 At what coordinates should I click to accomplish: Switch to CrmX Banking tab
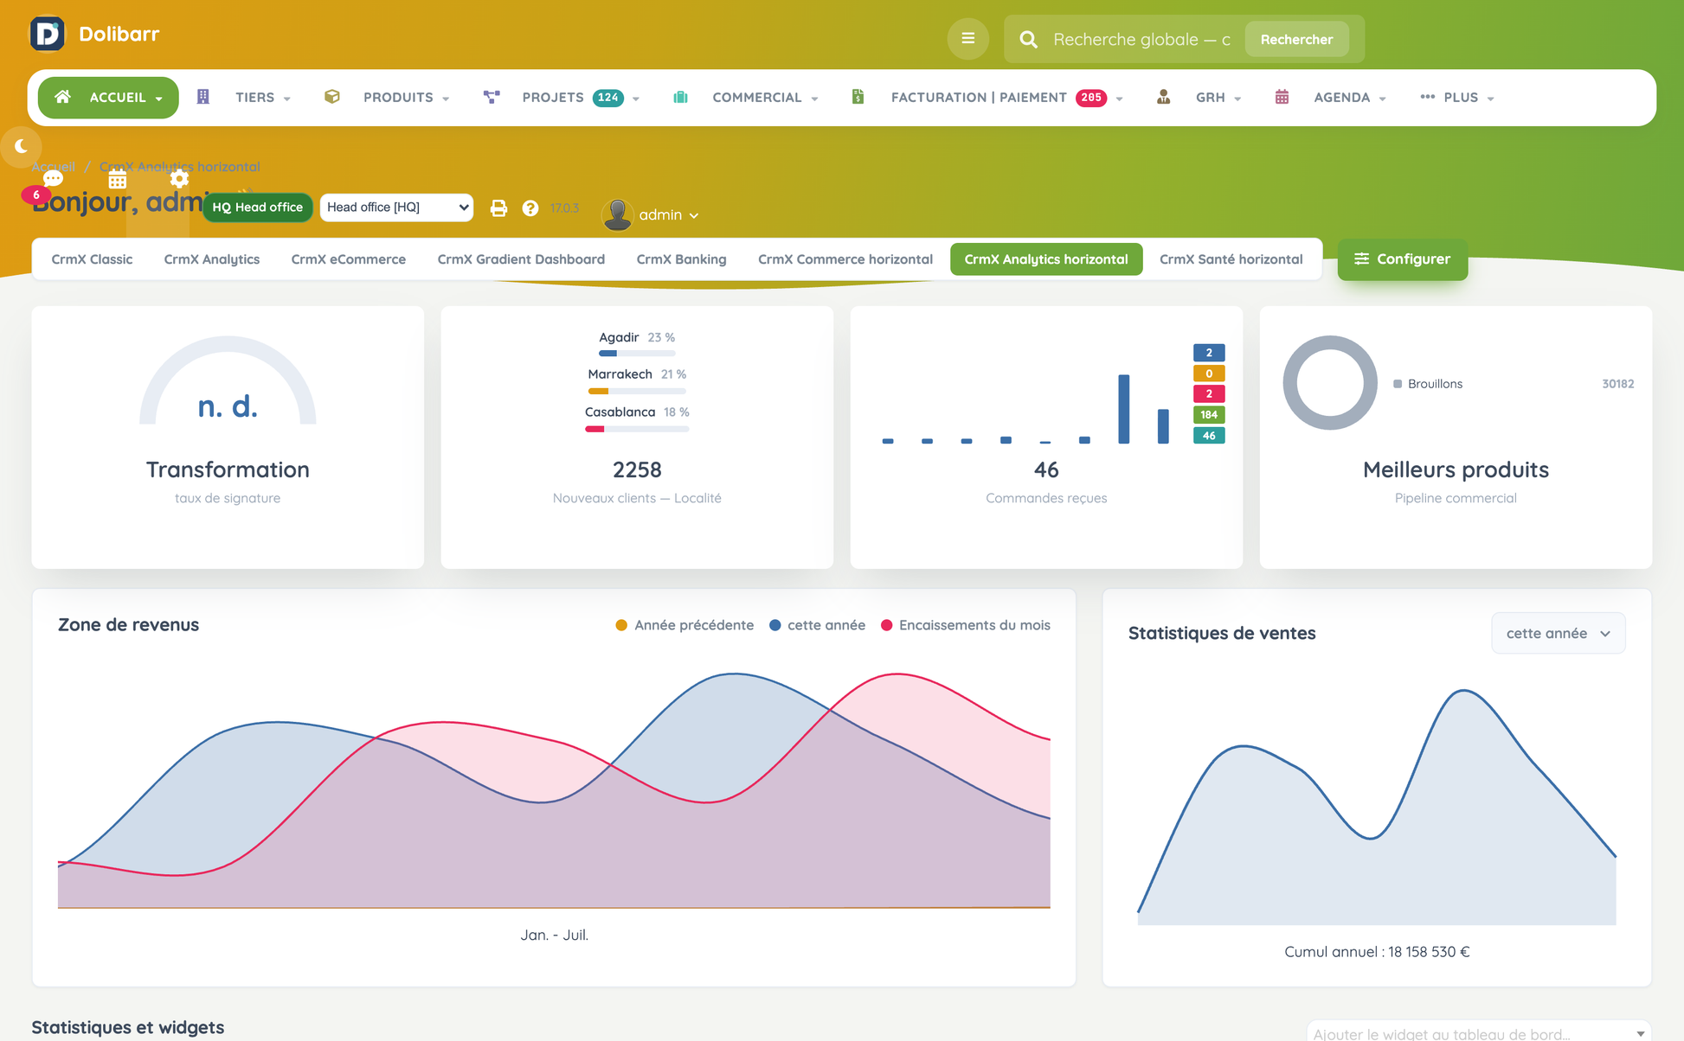point(681,259)
